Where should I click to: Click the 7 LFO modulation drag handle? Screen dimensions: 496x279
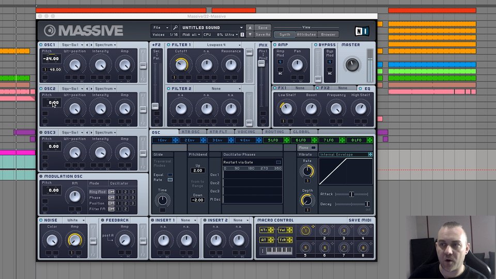342,140
